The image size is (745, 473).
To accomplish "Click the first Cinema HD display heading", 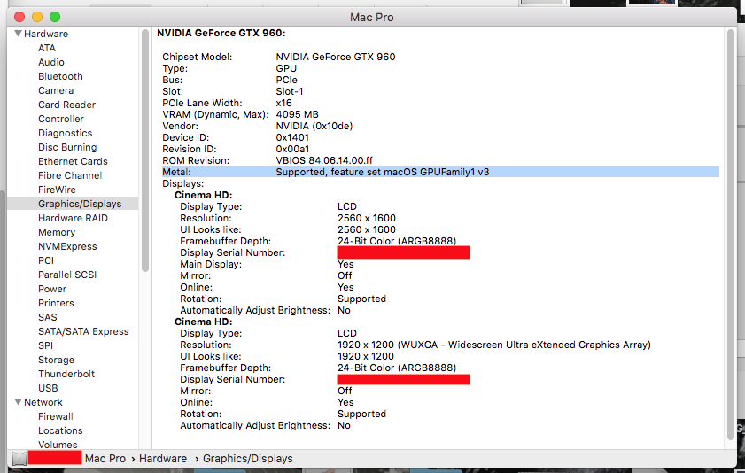I will 203,195.
